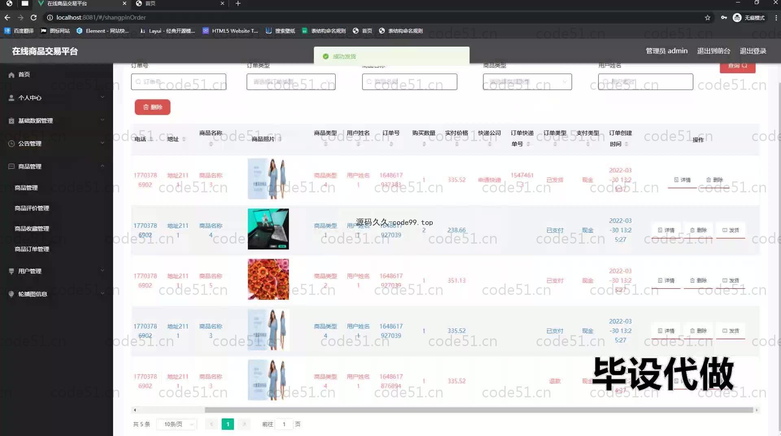Click the icon beside 轮播图信息
This screenshot has width=781, height=436.
point(11,294)
